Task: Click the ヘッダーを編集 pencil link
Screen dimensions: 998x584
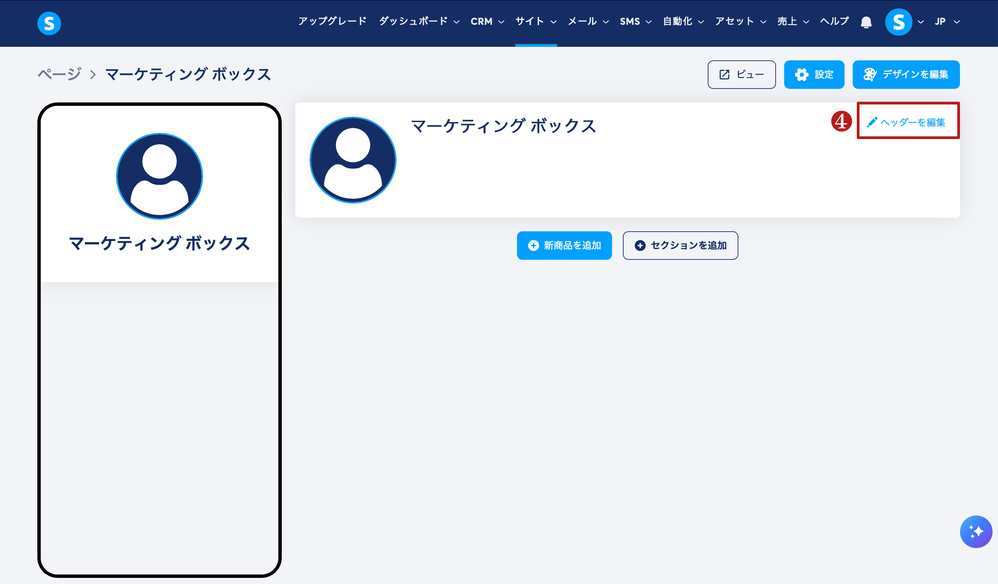Action: 907,122
